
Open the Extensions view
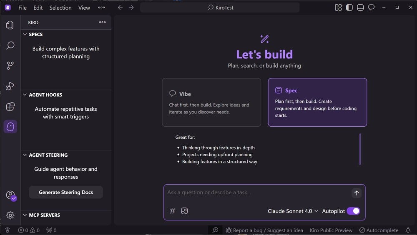coord(10,106)
